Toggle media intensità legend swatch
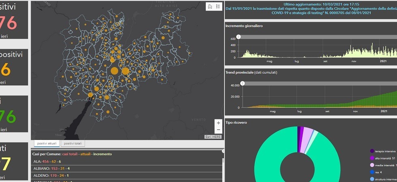 tap(372, 165)
